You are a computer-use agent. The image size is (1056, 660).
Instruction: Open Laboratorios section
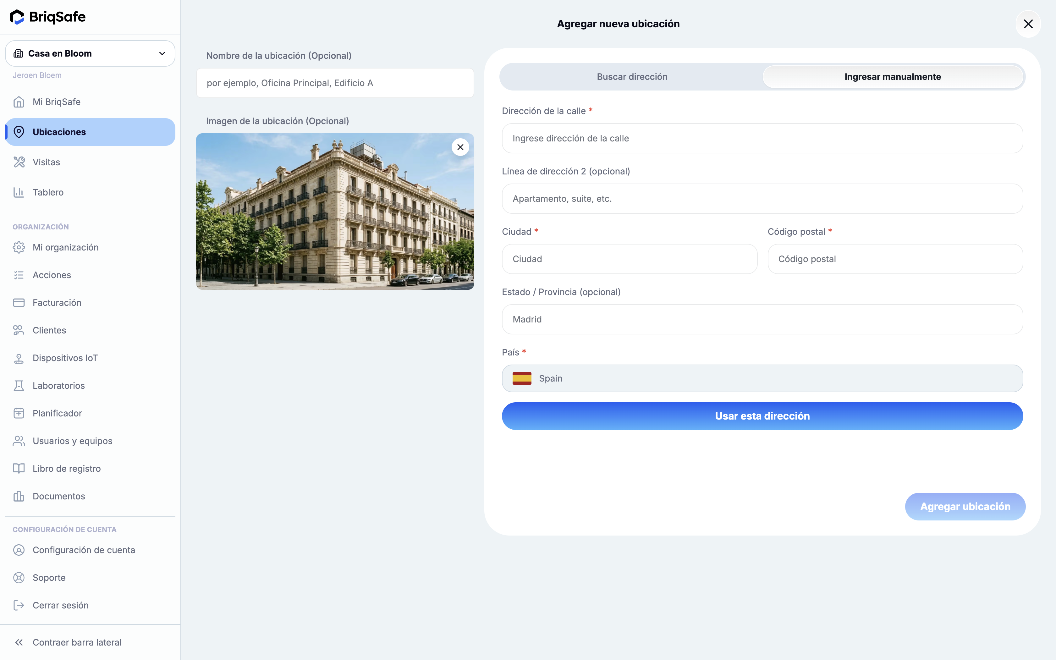pyautogui.click(x=90, y=385)
